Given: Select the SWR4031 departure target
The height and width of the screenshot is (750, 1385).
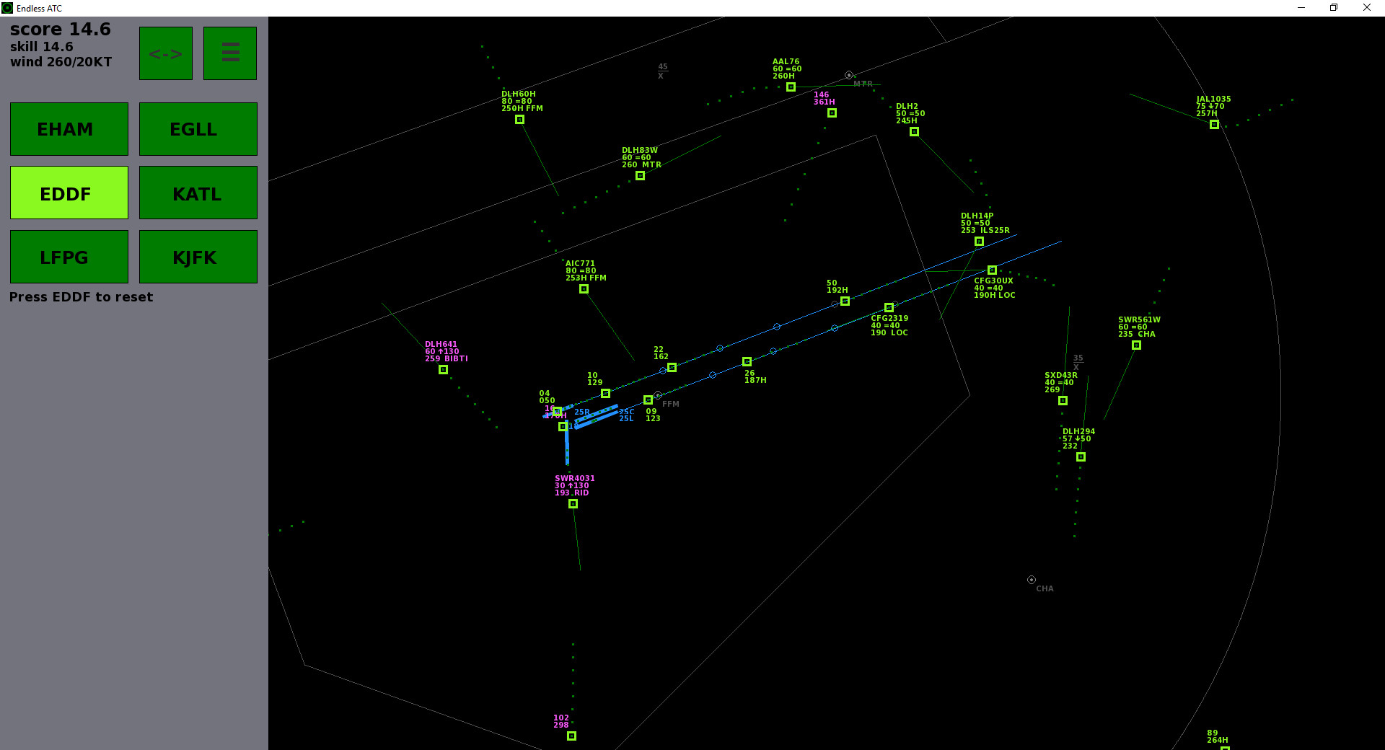Looking at the screenshot, I should tap(573, 504).
